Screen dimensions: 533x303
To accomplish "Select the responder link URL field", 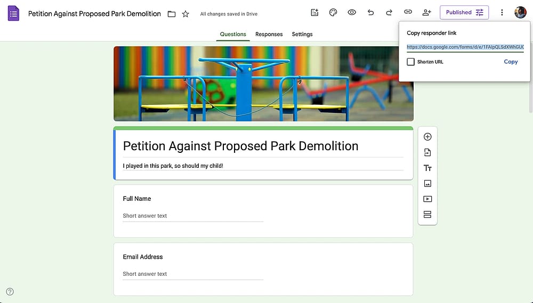I will click(x=465, y=47).
